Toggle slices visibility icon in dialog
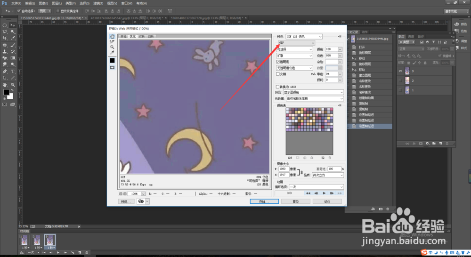 112,68
